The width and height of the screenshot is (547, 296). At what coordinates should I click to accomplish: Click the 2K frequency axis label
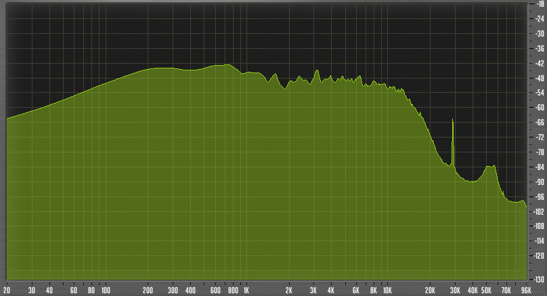[289, 291]
